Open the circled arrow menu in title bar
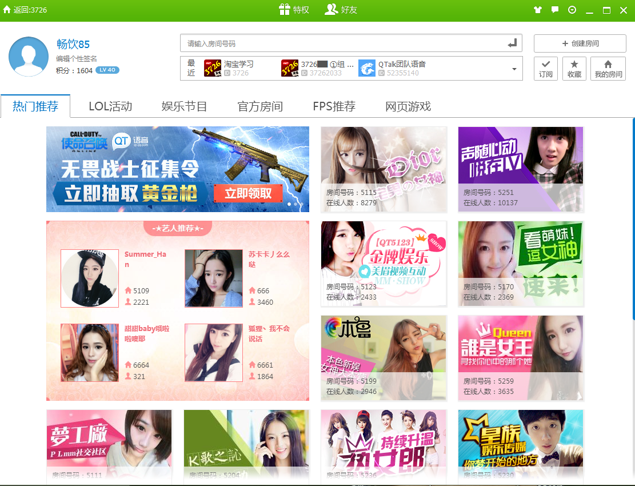This screenshot has height=486, width=635. [572, 10]
